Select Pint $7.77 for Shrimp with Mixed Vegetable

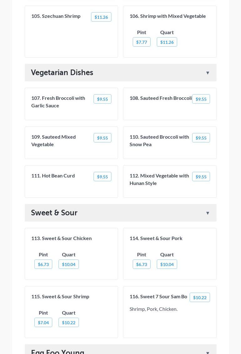point(141,42)
